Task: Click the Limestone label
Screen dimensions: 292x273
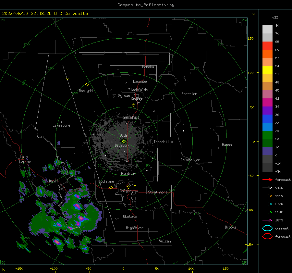Action: click(61, 125)
